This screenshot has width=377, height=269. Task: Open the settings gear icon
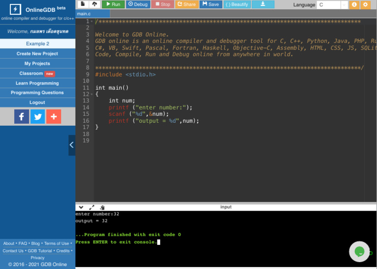pos(365,5)
